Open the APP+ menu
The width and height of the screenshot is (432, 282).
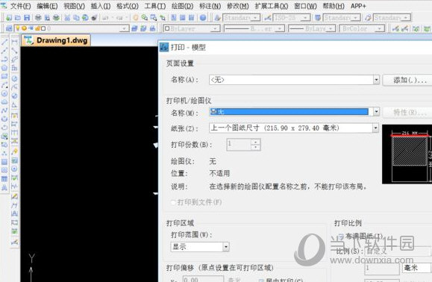[x=358, y=6]
